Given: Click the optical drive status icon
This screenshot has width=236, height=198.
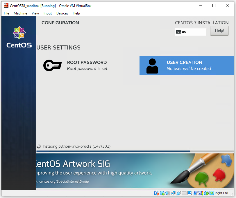Looking at the screenshot, I should point(161,193).
